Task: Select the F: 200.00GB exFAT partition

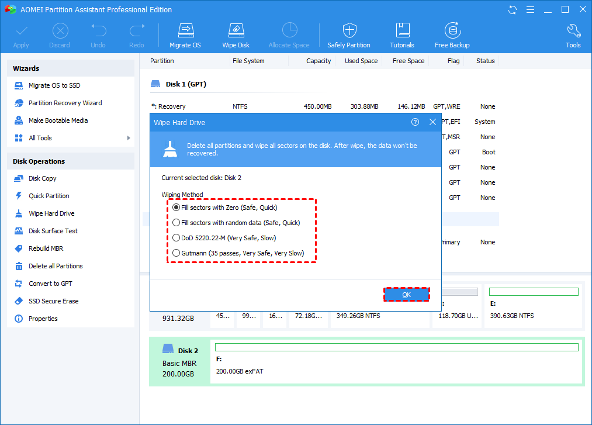Action: coord(396,362)
